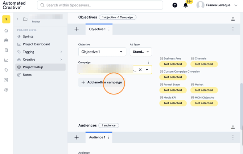Viewport: 243px width, 154px height.
Task: Set Media KPI Not selected value
Action: point(173,103)
